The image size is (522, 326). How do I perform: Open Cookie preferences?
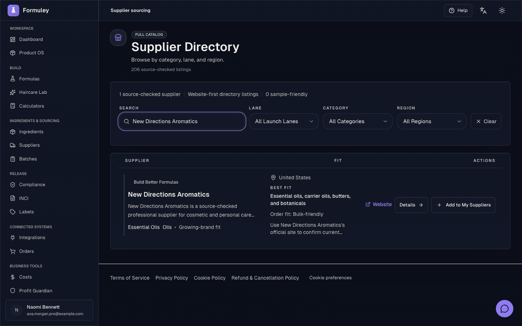click(x=330, y=278)
